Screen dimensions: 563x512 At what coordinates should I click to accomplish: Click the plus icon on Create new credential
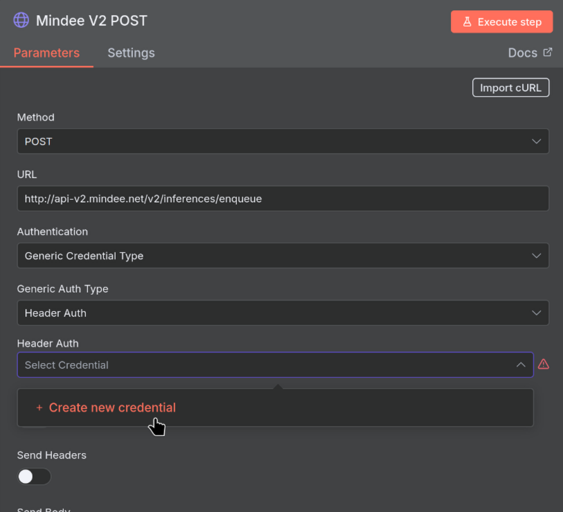(39, 408)
